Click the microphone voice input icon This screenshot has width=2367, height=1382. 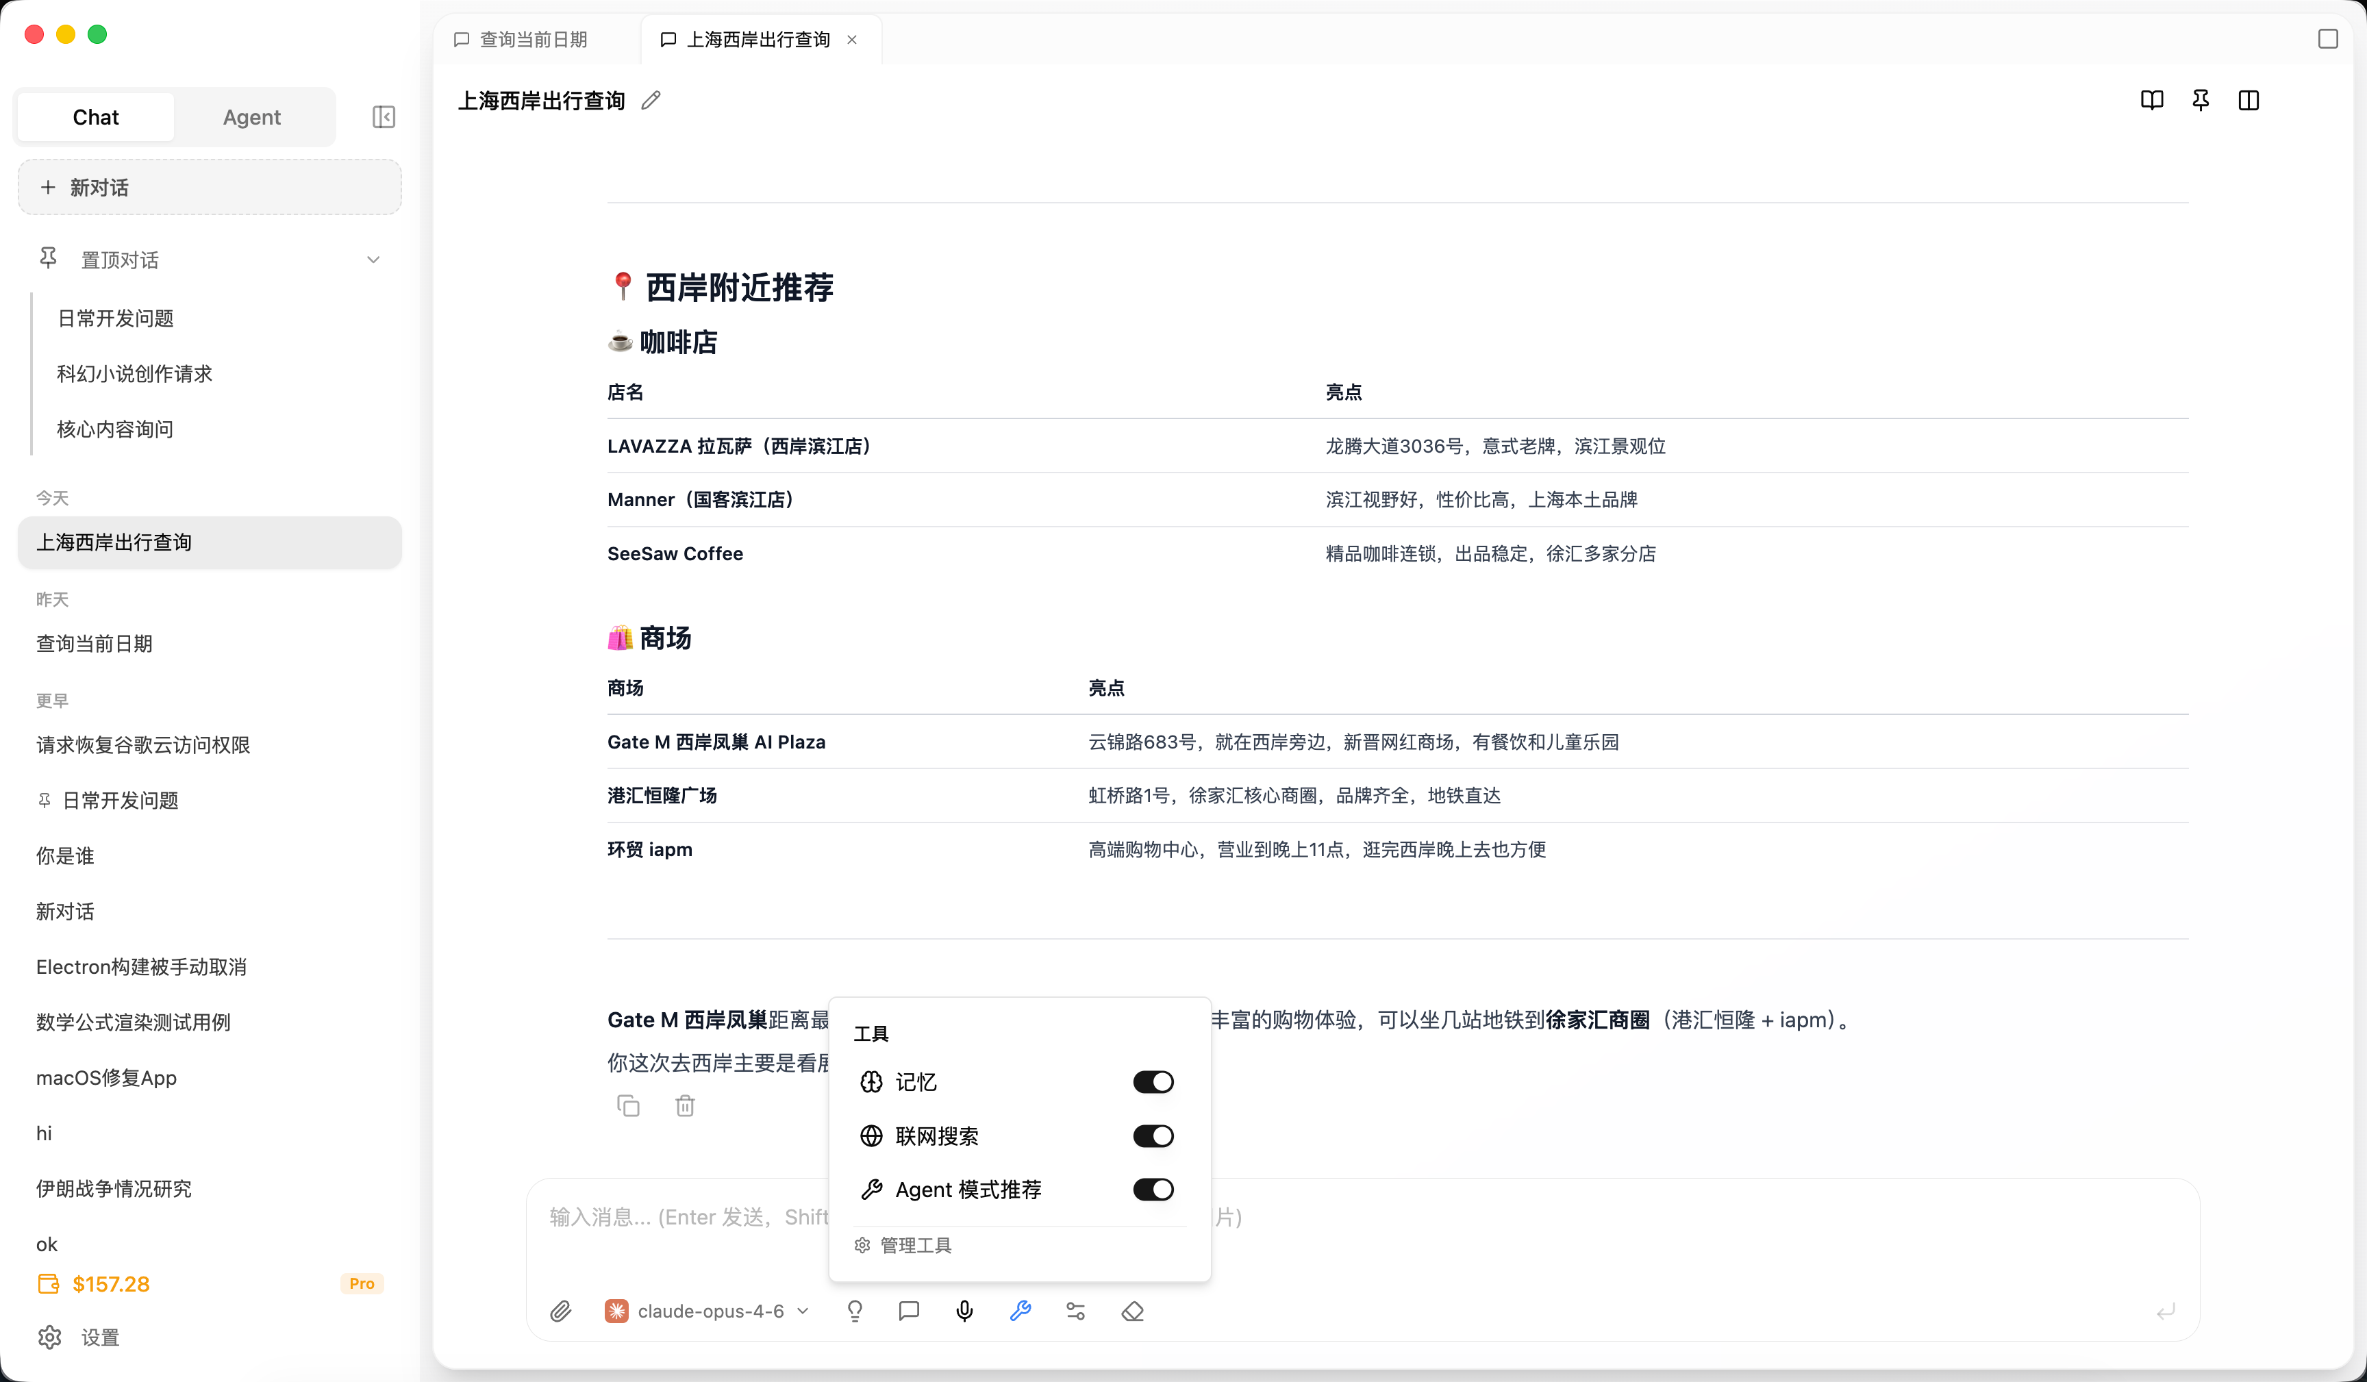[x=964, y=1311]
